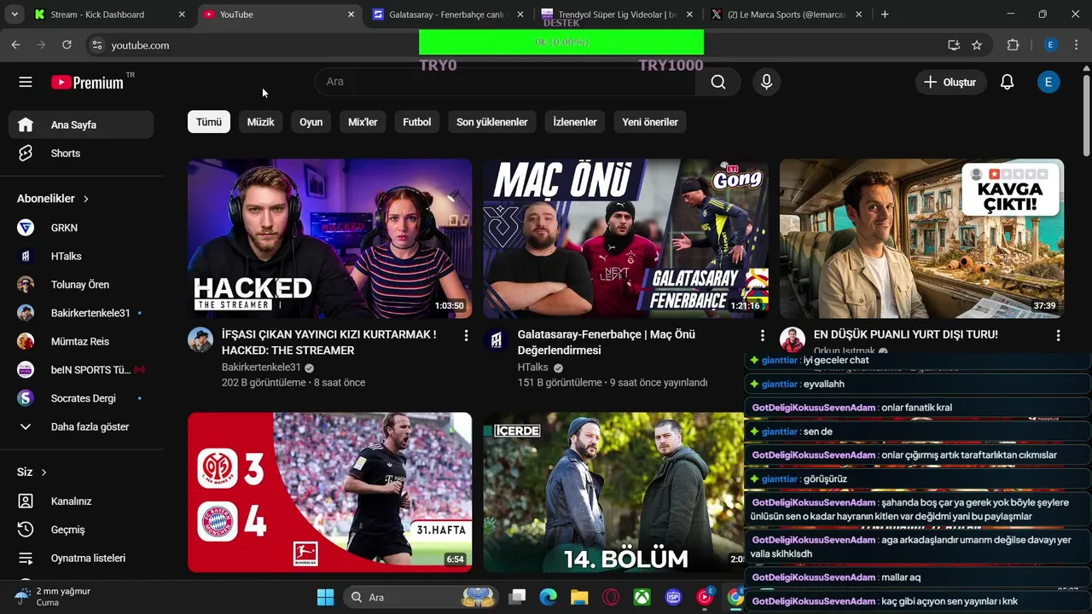This screenshot has height=614, width=1092.
Task: Expand Abonelikler section chevron
Action: [x=85, y=199]
